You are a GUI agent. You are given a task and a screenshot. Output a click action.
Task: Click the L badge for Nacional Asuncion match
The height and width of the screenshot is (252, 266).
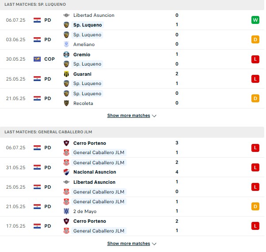[255, 167]
